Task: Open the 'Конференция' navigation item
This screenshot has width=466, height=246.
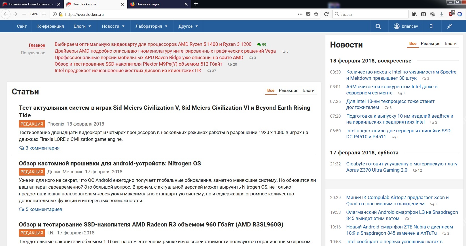Action: click(x=50, y=26)
